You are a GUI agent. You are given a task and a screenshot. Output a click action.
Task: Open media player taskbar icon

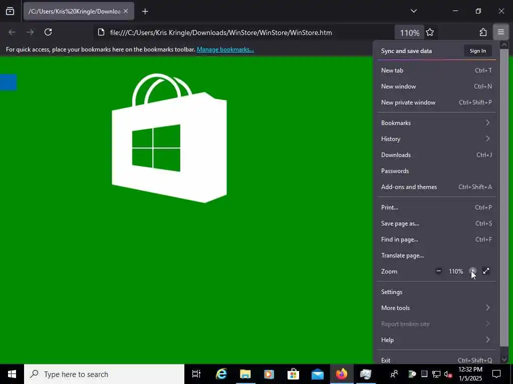point(269,374)
